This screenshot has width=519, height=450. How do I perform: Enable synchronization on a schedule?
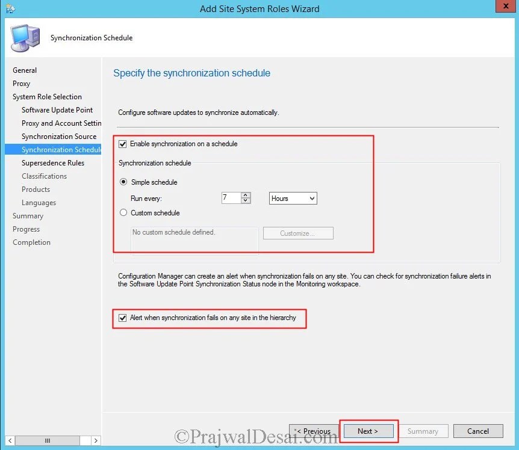(x=122, y=144)
